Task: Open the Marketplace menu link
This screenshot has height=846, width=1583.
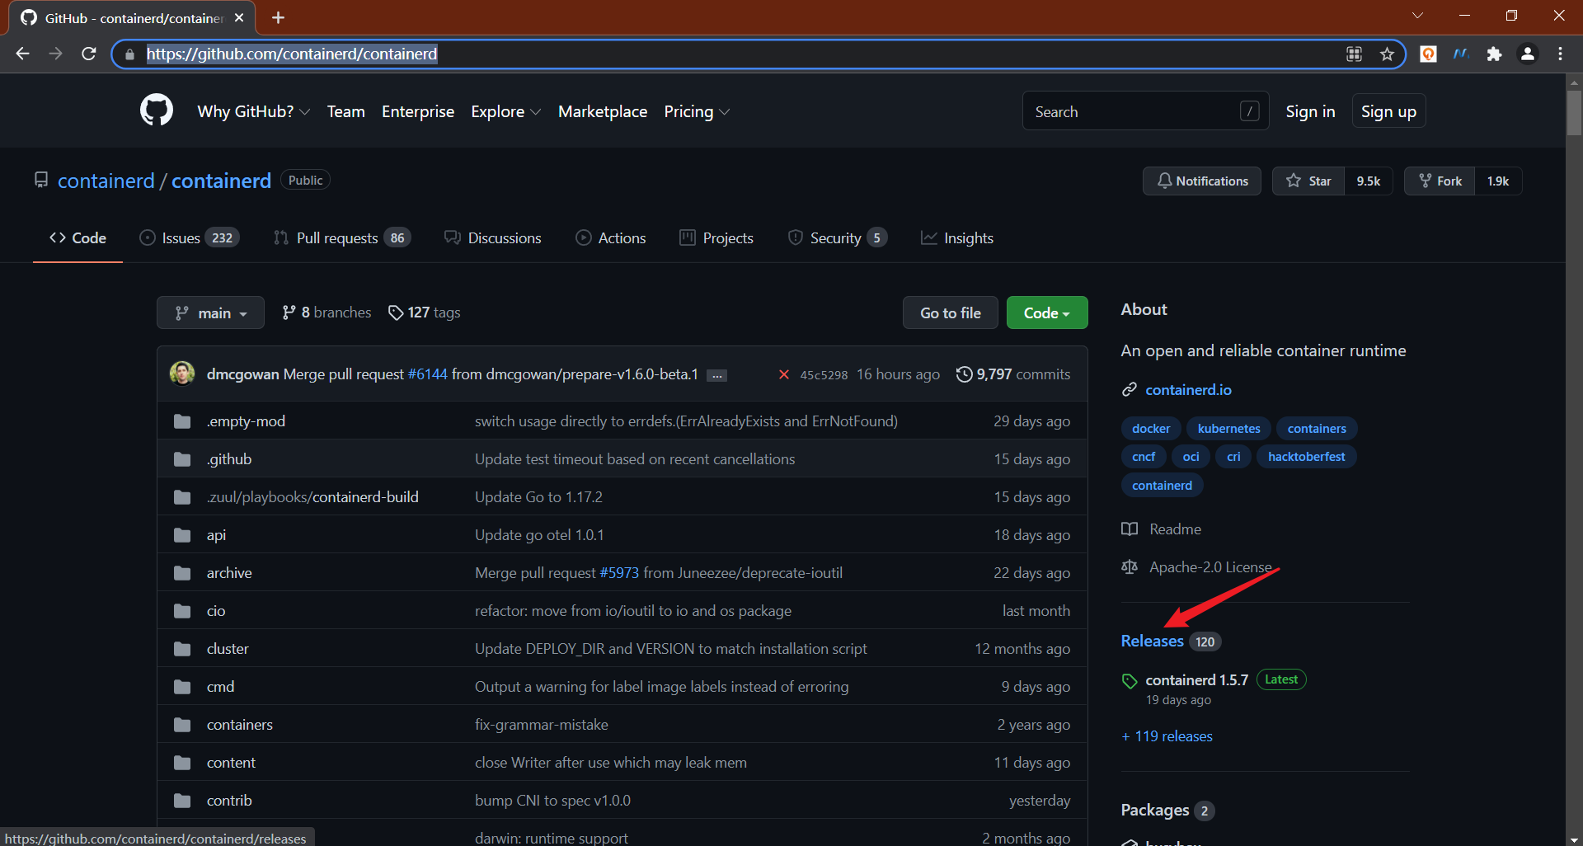Action: [x=603, y=111]
